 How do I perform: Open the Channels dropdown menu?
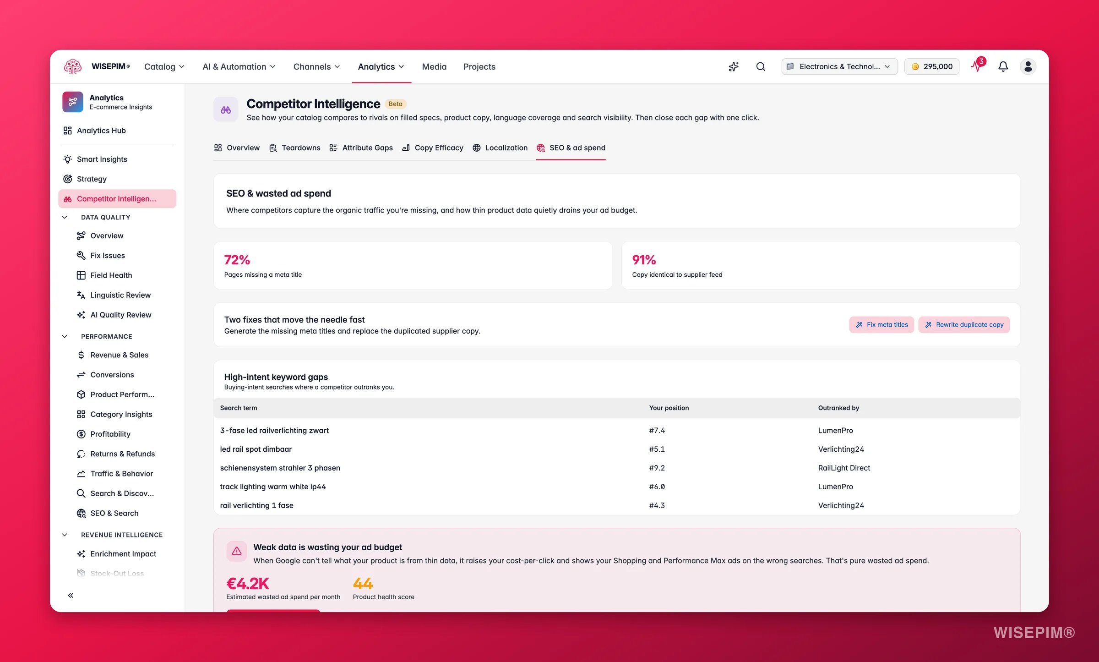[316, 67]
